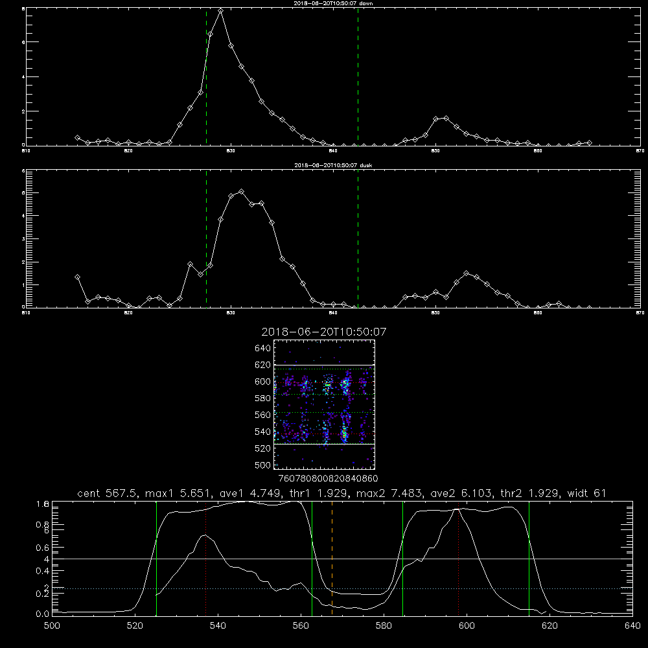Click the bottom axis label 520
This screenshot has height=648, width=648.
(x=135, y=626)
